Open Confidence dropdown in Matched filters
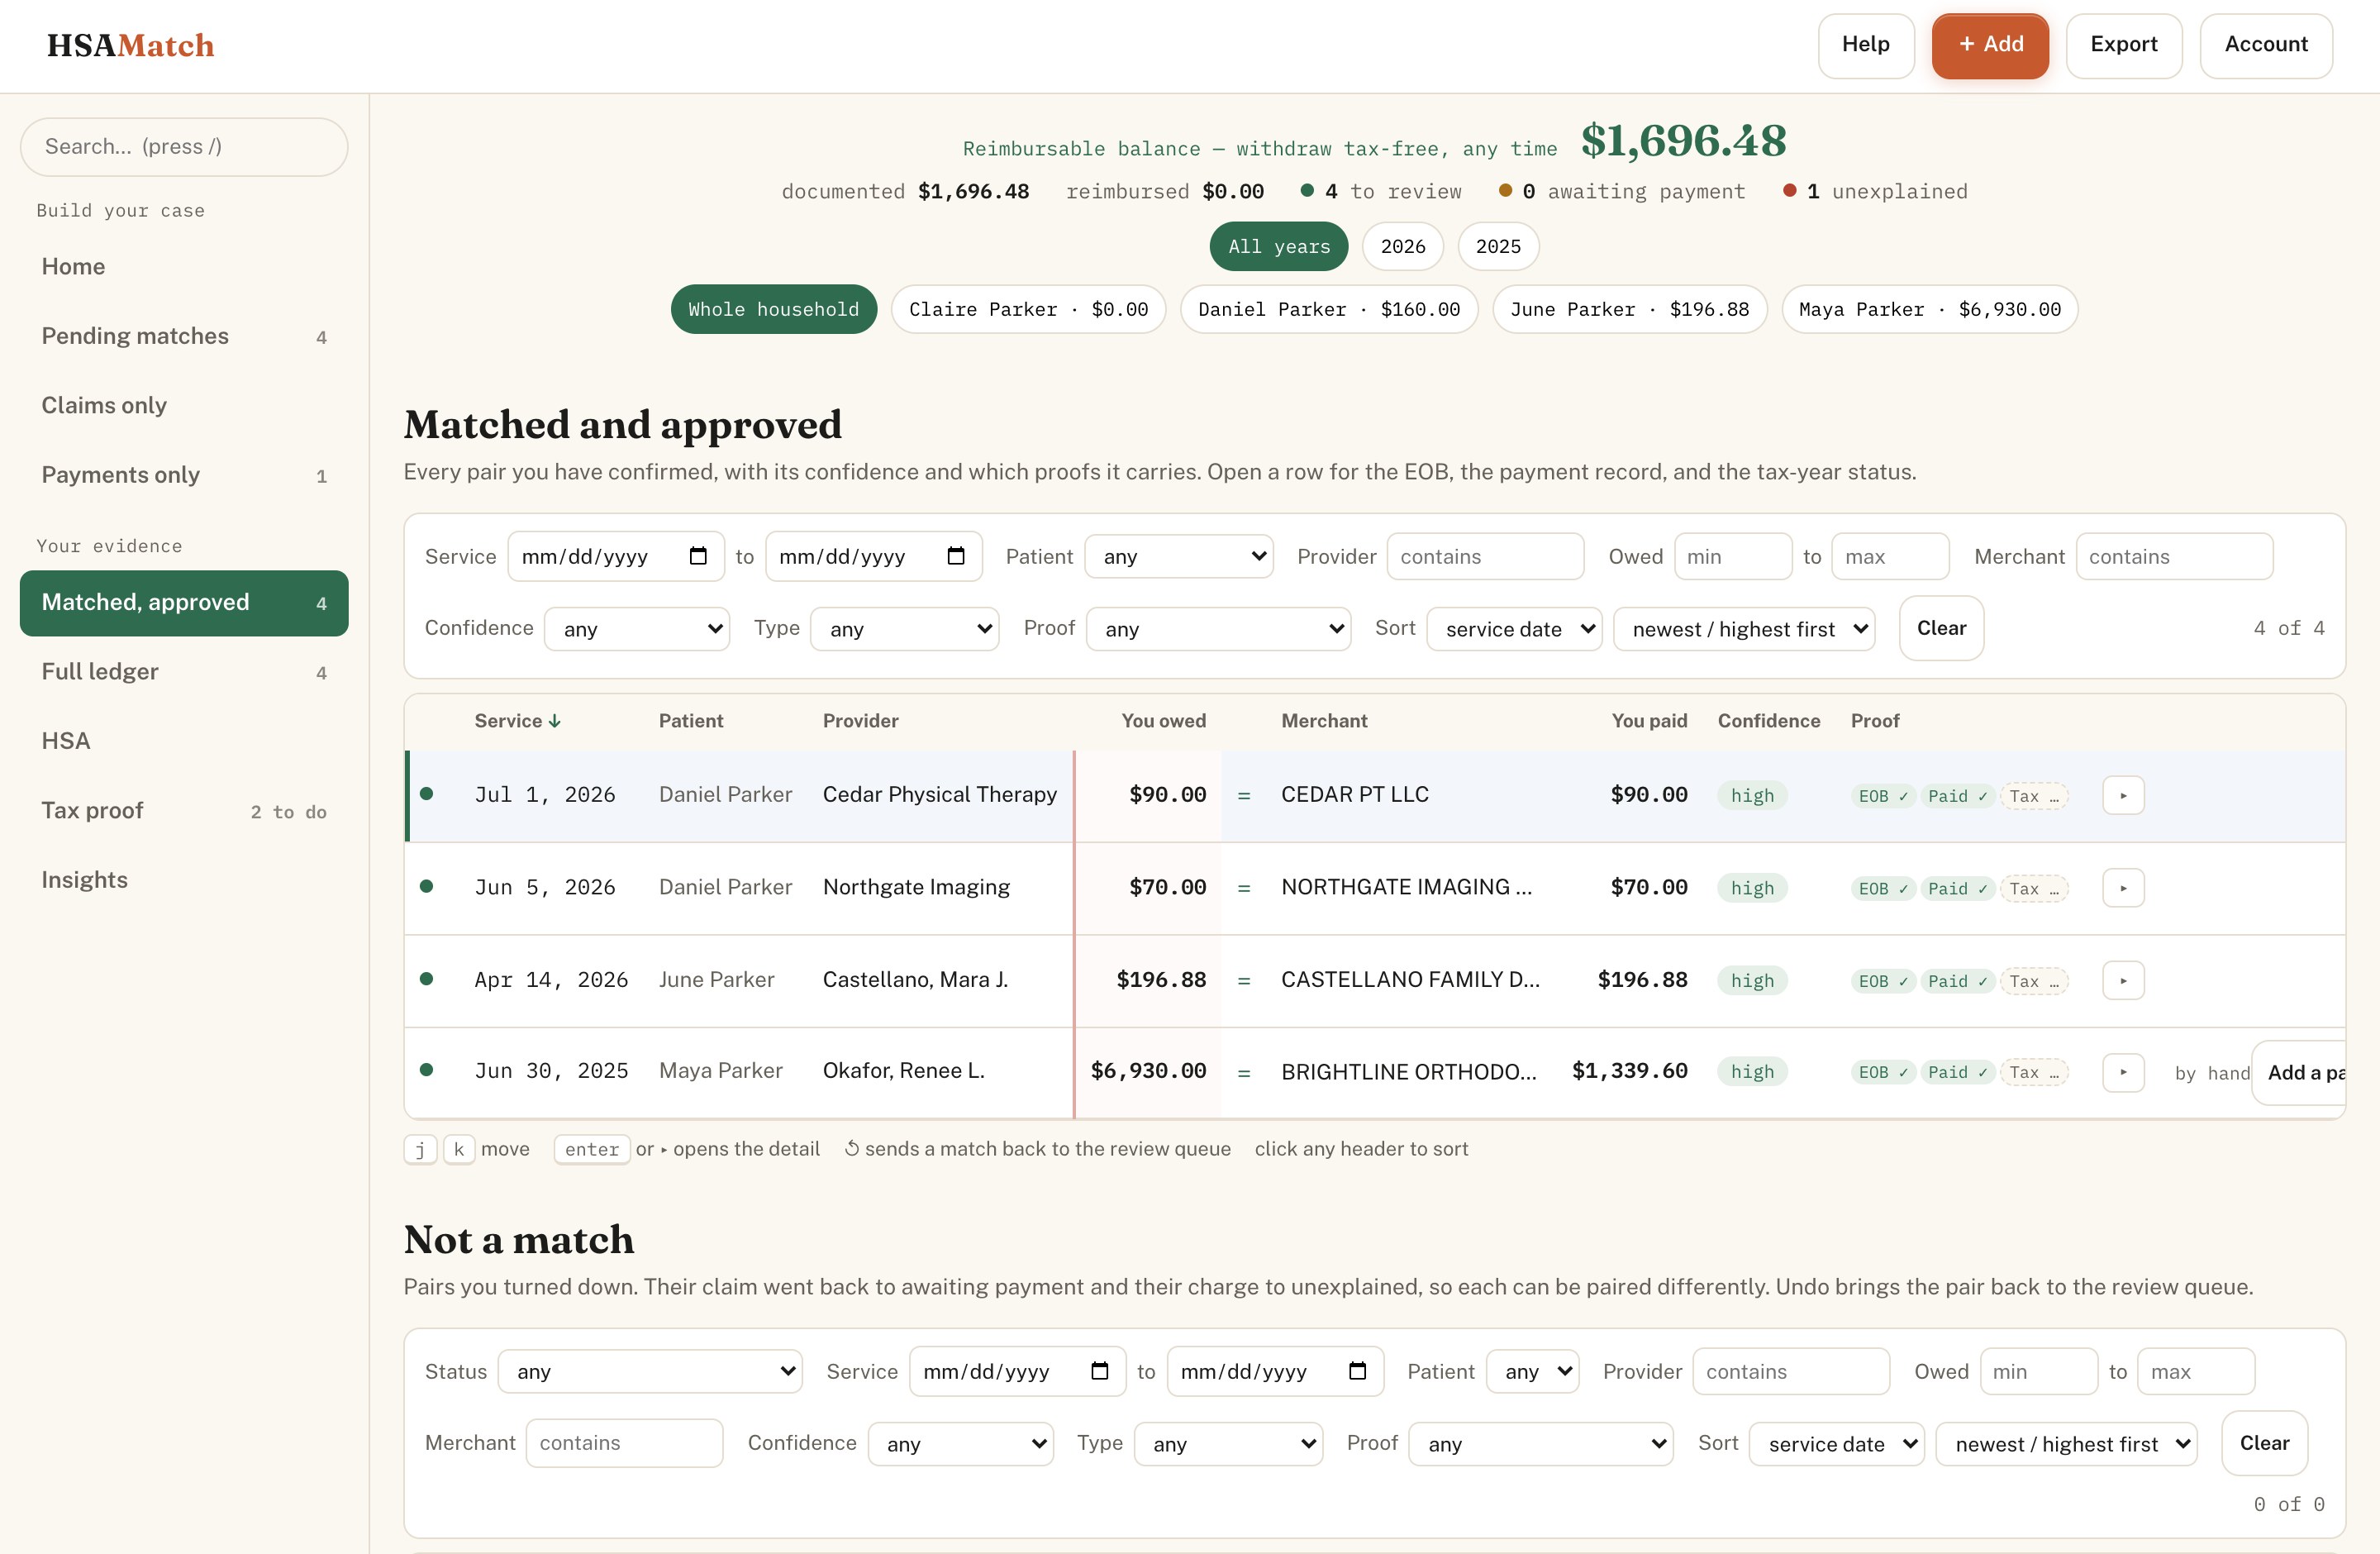 637,629
